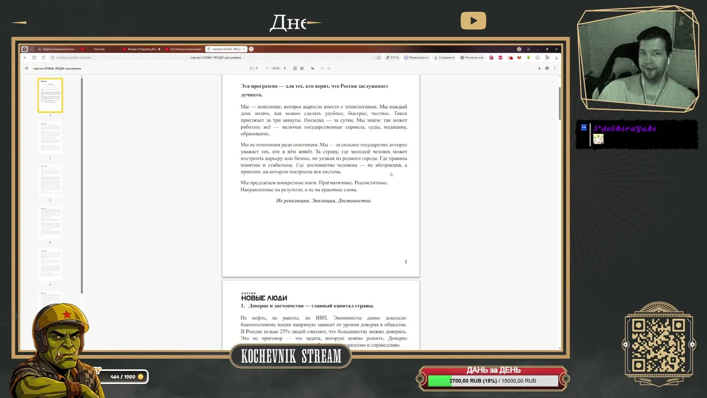Click the magnifier 117% zoom indicator in address bar
707x398 pixels.
[x=392, y=57]
